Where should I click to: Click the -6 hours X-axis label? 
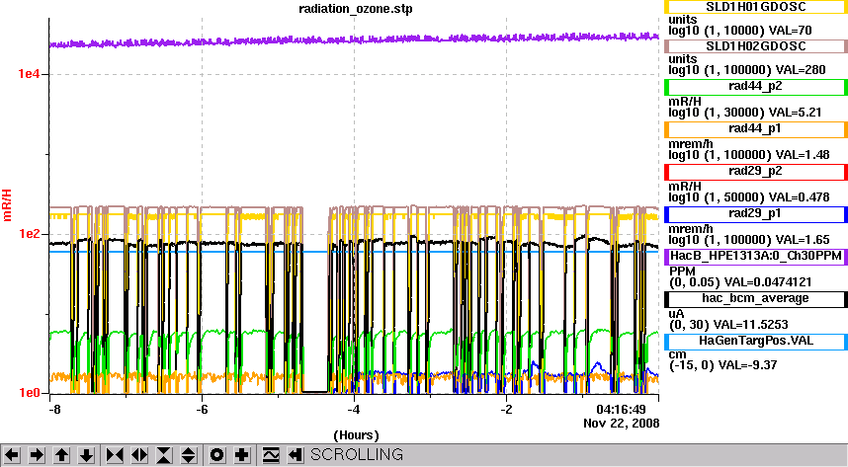[x=202, y=409]
